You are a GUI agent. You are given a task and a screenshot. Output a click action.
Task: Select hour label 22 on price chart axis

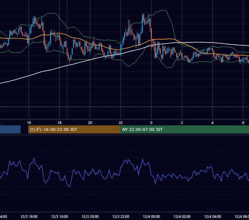click(121, 123)
